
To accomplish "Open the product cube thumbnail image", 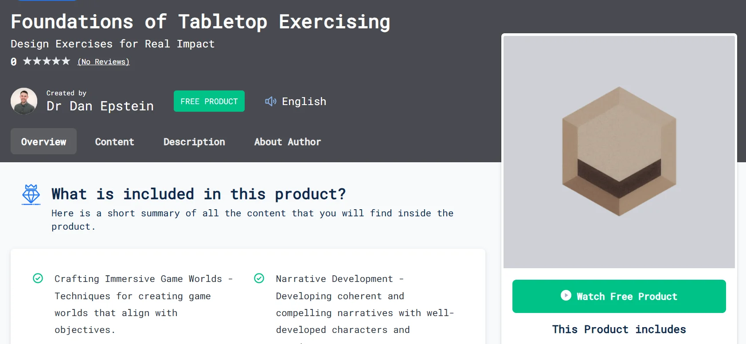I will coord(619,152).
